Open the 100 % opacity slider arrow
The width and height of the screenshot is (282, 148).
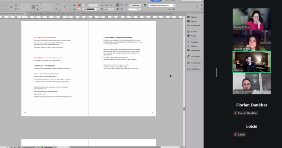112,9
